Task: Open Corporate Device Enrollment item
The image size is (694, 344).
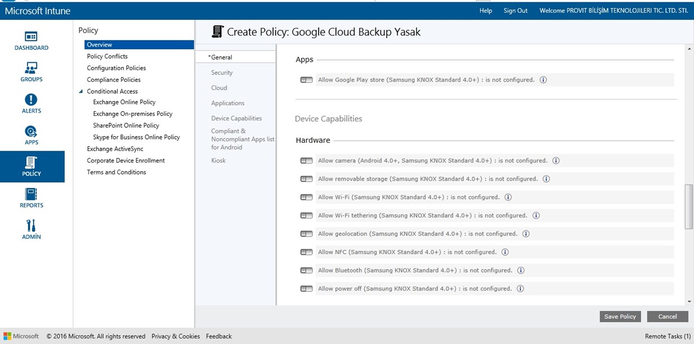Action: [126, 161]
